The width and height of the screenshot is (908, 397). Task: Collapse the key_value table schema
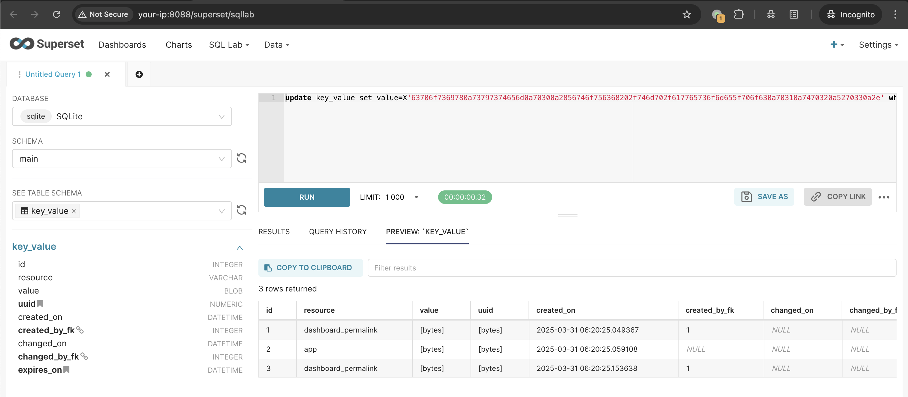click(x=240, y=248)
